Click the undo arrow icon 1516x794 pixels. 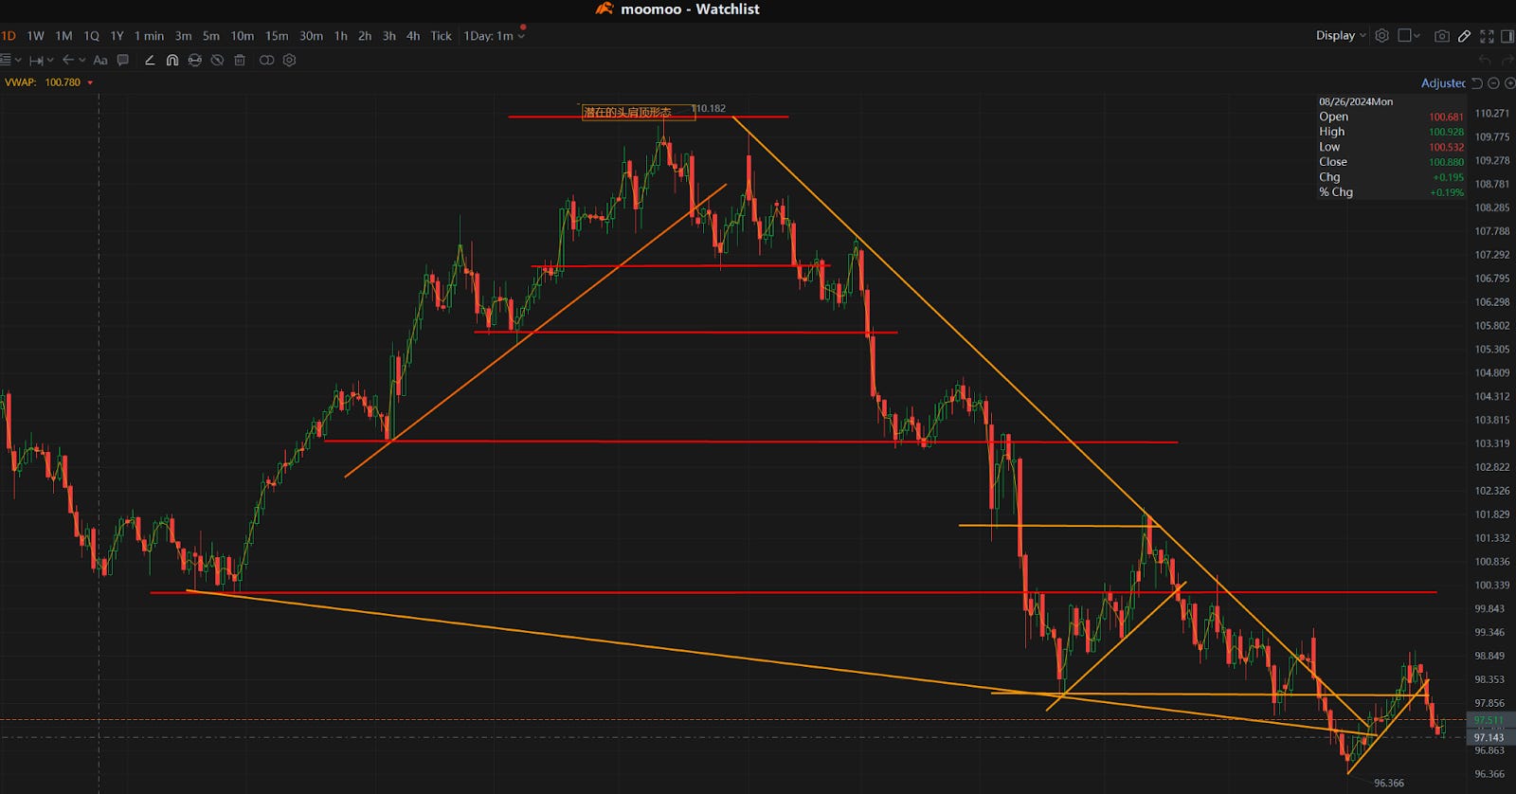click(1485, 60)
